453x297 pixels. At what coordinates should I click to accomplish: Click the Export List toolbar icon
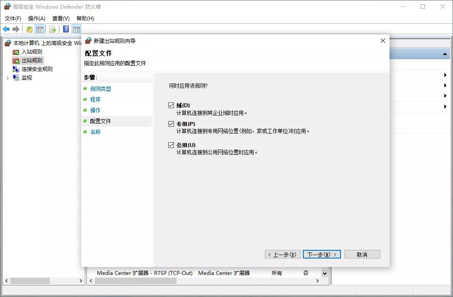coord(52,29)
